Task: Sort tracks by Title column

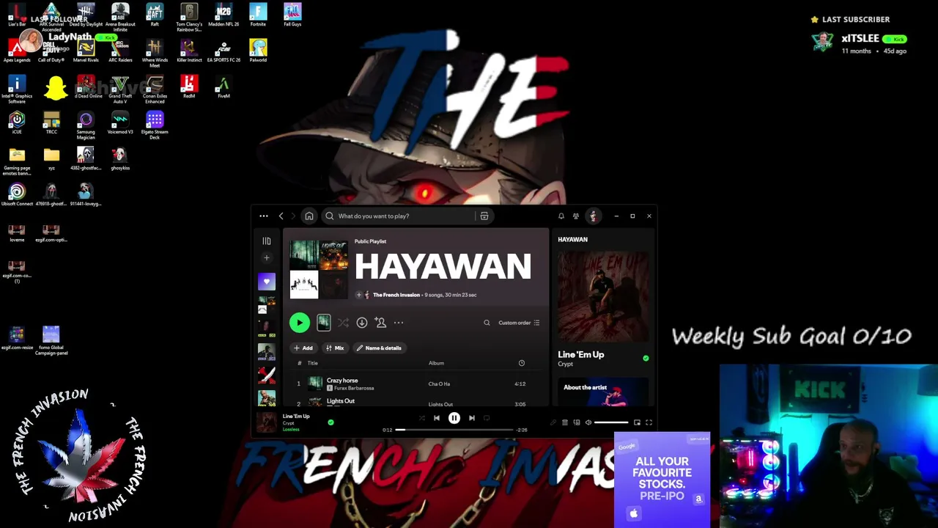Action: click(x=312, y=363)
